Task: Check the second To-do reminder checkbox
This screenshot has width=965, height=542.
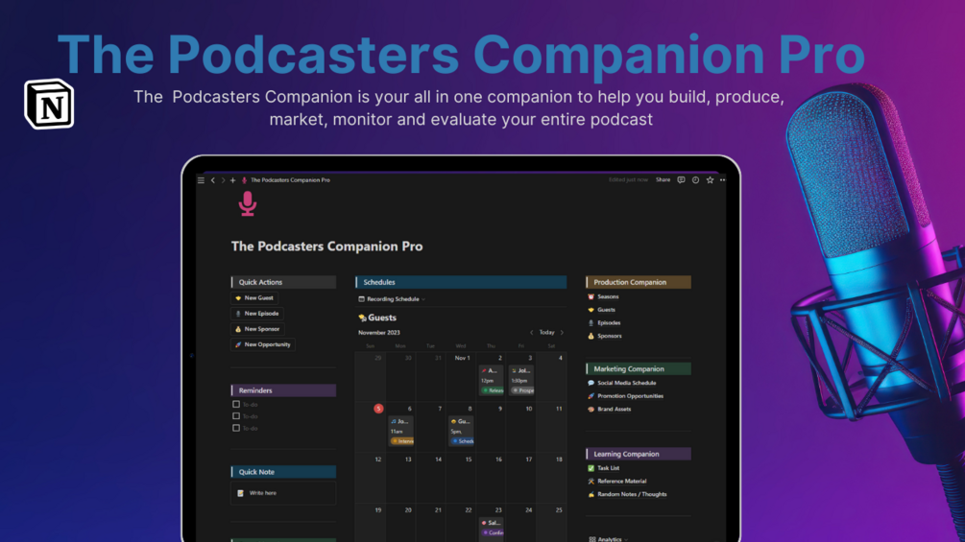Action: click(x=236, y=416)
